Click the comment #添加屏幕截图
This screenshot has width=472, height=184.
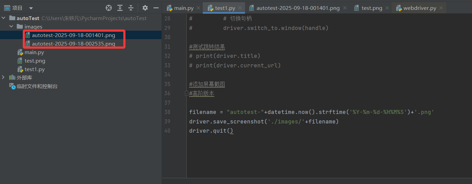coord(207,84)
